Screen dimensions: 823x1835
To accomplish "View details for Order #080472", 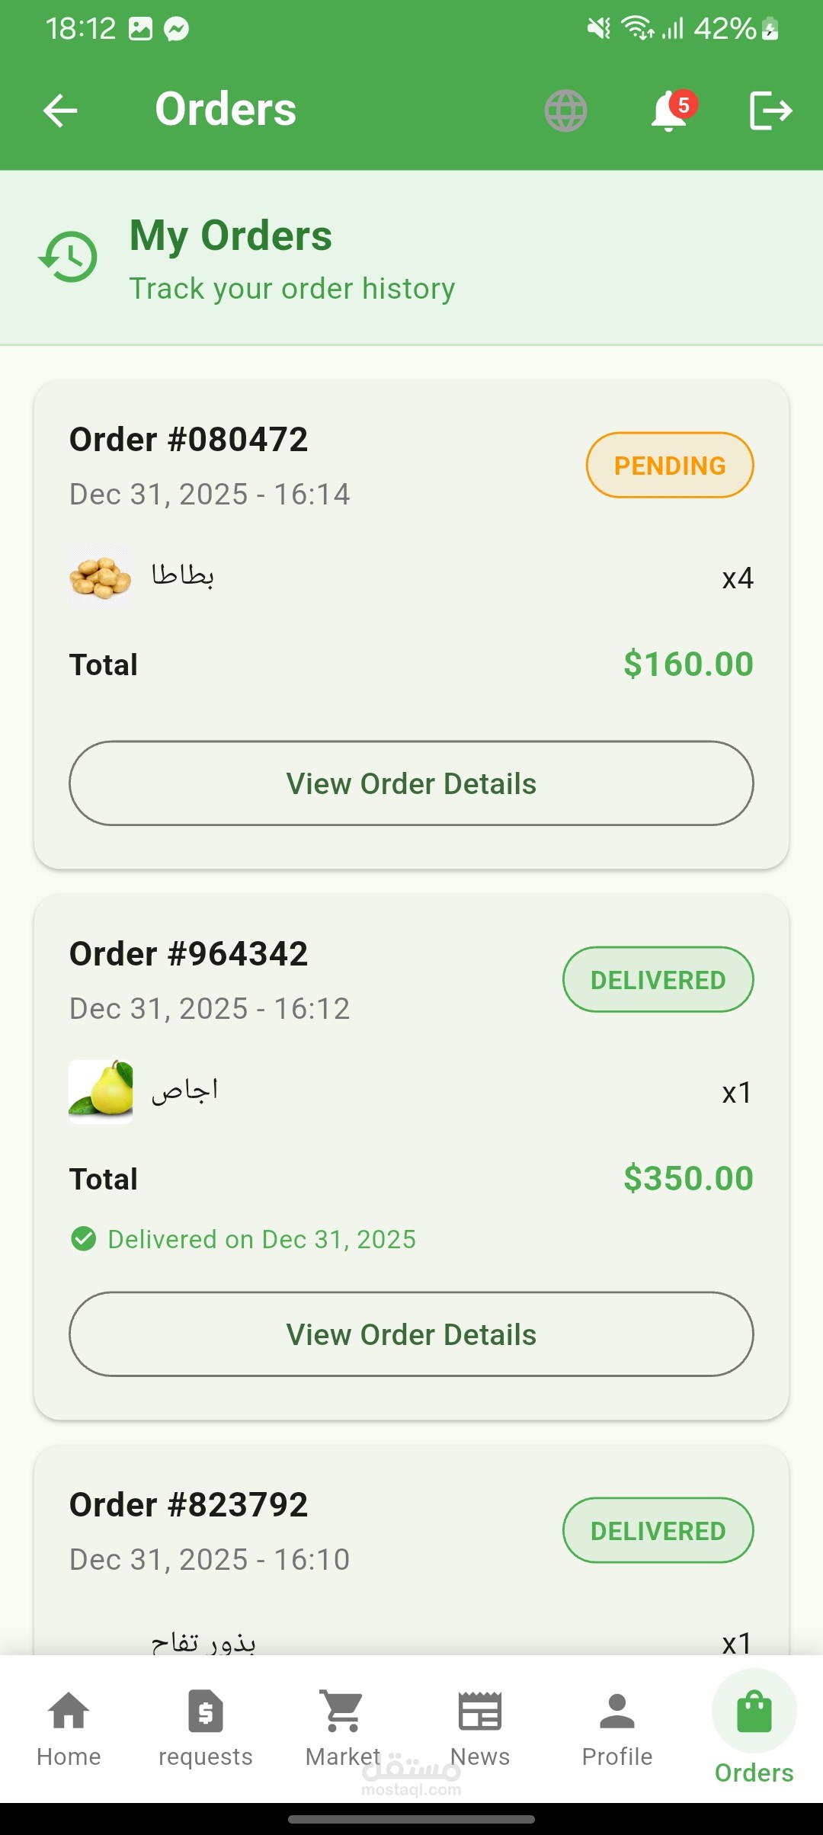I will [x=411, y=783].
